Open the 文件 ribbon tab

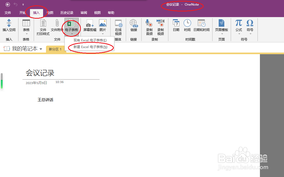8,13
